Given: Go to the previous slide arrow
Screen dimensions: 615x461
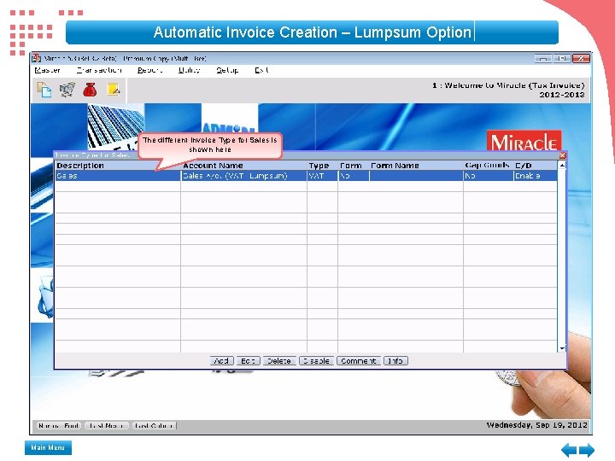Looking at the screenshot, I should 569,450.
